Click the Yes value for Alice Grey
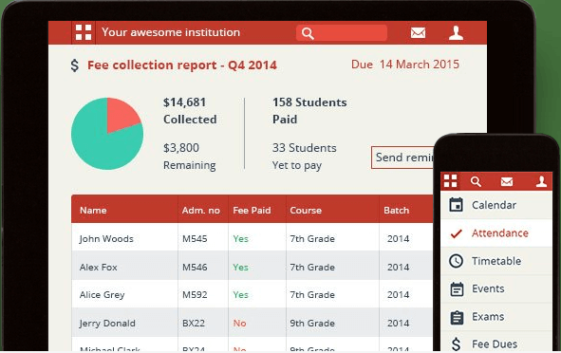The height and width of the screenshot is (353, 561). (240, 295)
